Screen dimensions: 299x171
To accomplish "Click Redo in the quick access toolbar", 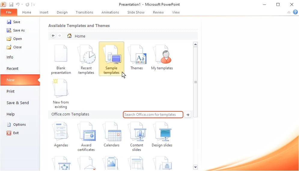I will point(27,4).
